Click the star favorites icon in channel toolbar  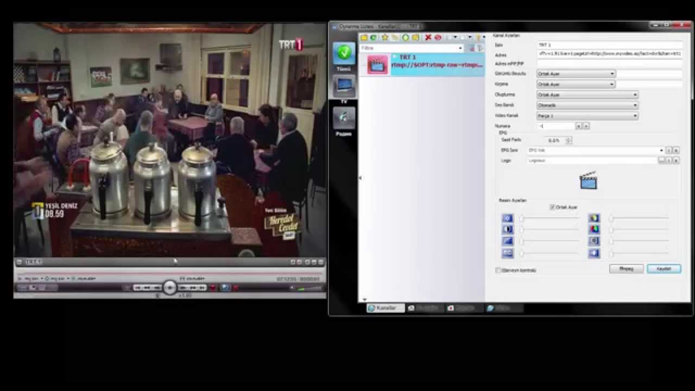click(385, 37)
